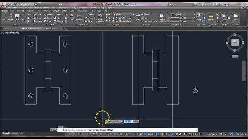Click the Group tool

coord(199,17)
